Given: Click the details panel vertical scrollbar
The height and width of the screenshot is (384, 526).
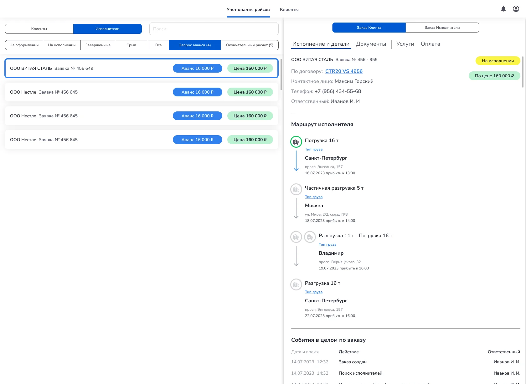Looking at the screenshot, I should coord(523,72).
